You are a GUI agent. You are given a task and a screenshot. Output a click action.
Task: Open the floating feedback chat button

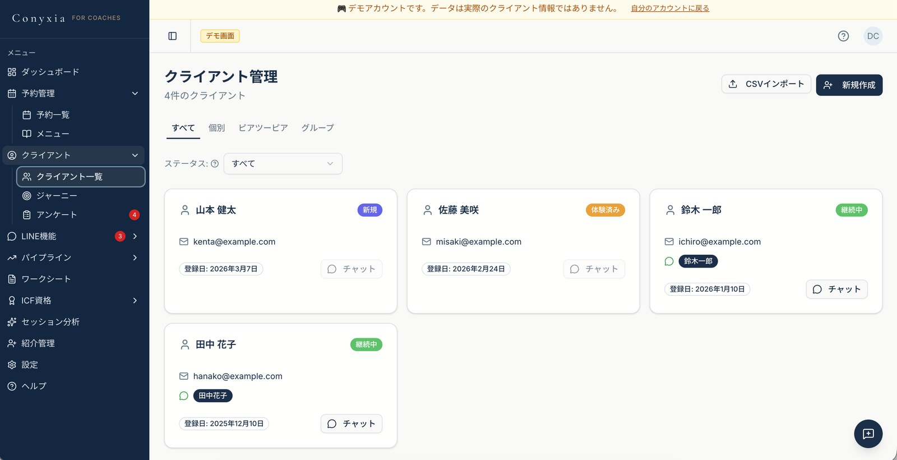click(x=868, y=434)
